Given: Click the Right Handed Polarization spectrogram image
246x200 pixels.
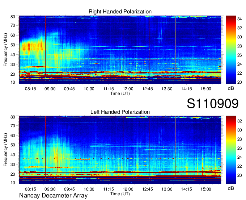Looking at the screenshot, I should (120, 50).
